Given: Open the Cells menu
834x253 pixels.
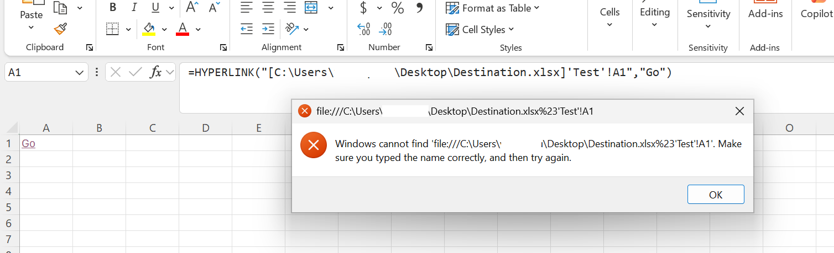Looking at the screenshot, I should (x=609, y=18).
